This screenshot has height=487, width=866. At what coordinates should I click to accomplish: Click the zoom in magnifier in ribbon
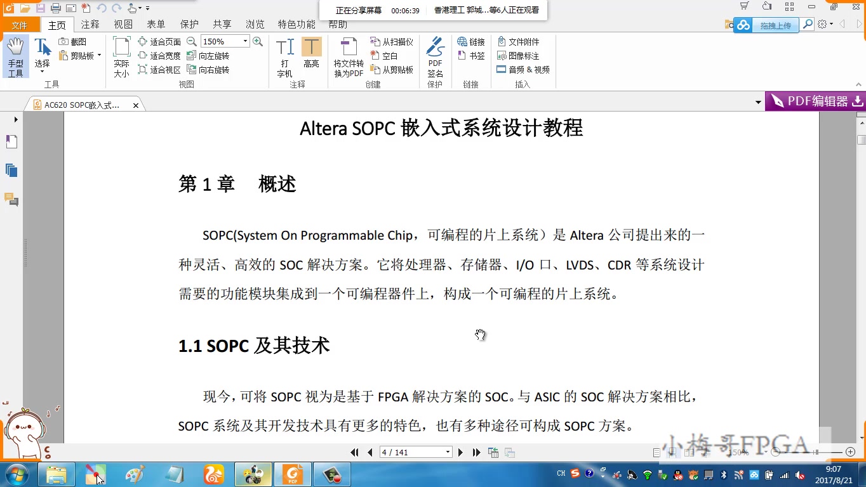tap(258, 41)
